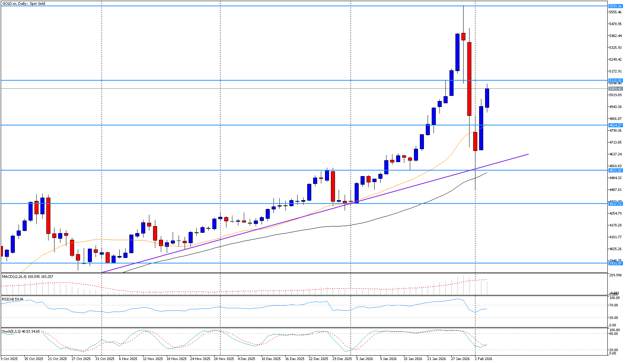This screenshot has height=363, width=627.
Task: Click the 5 Jan 2026 date label
Action: tap(364, 359)
